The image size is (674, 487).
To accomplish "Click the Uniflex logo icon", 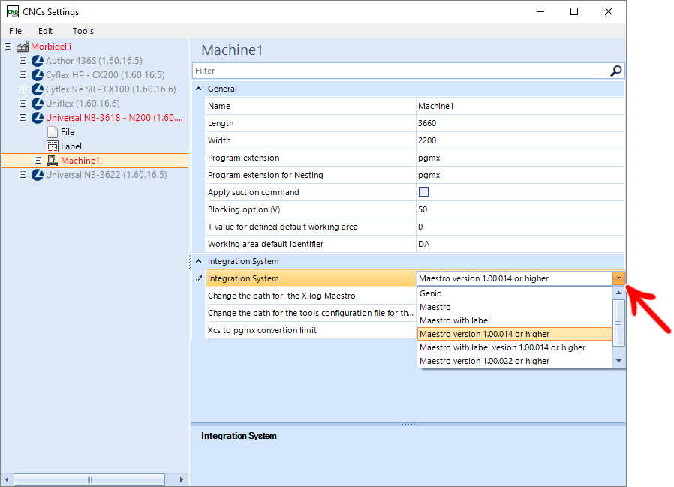I will [38, 103].
